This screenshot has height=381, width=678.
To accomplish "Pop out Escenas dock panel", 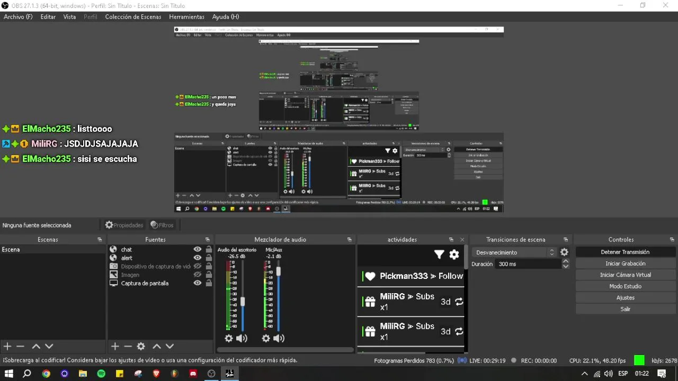I will click(100, 240).
